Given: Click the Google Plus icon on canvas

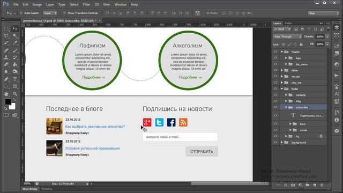Looking at the screenshot, I should coord(147,122).
